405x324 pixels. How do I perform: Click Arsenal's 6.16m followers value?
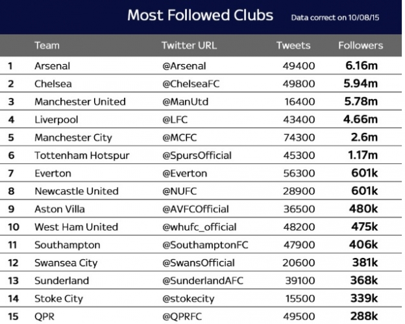[362, 66]
